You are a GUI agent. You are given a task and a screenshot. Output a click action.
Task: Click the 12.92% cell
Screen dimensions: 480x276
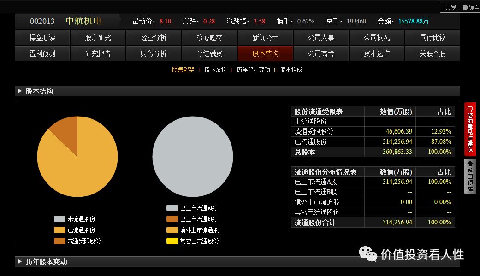(441, 132)
